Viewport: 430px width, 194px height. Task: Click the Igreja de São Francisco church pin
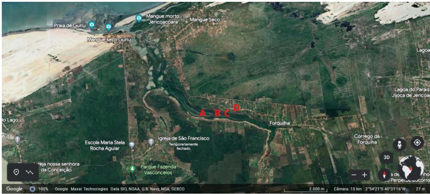(x=151, y=142)
